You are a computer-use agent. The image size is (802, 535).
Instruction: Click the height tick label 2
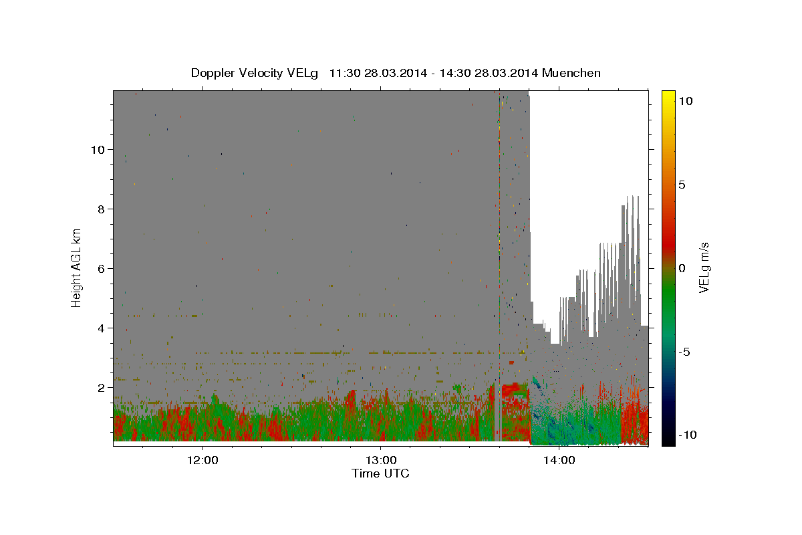(100, 387)
